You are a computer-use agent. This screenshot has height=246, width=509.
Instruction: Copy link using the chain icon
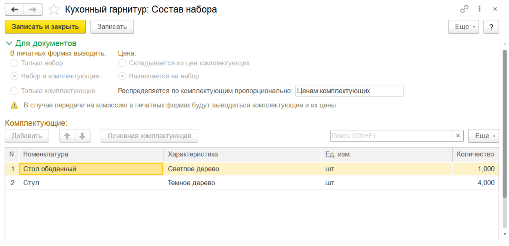point(464,9)
